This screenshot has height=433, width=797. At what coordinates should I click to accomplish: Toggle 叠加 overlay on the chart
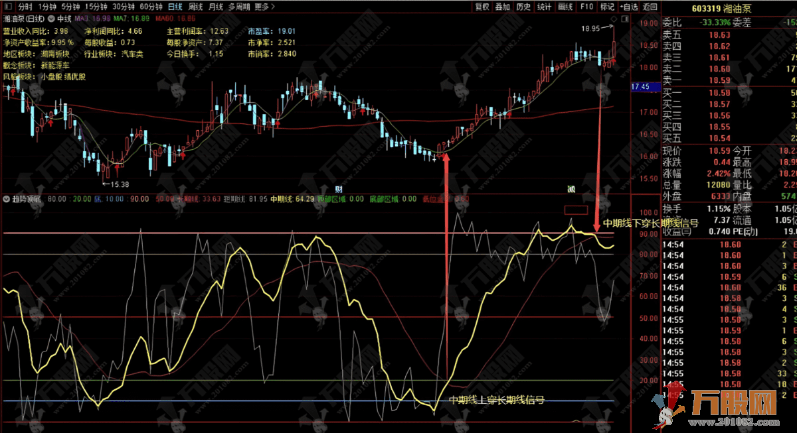click(x=503, y=7)
